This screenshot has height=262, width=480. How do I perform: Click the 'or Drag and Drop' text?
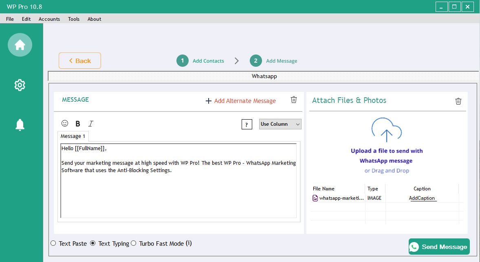coord(387,170)
